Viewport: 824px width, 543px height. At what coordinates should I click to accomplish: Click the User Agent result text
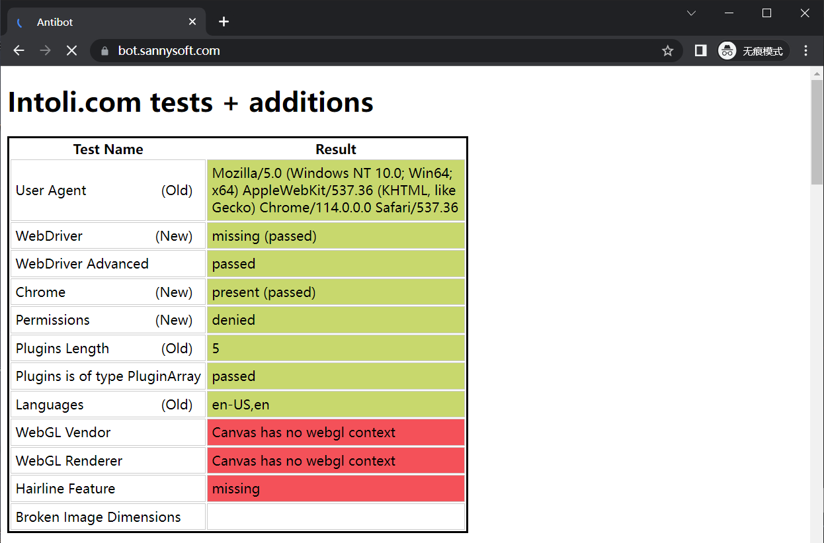pyautogui.click(x=335, y=190)
